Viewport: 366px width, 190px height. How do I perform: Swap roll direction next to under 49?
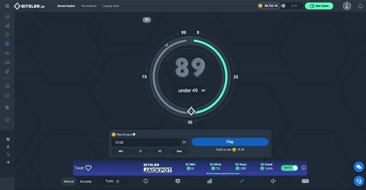pos(203,91)
